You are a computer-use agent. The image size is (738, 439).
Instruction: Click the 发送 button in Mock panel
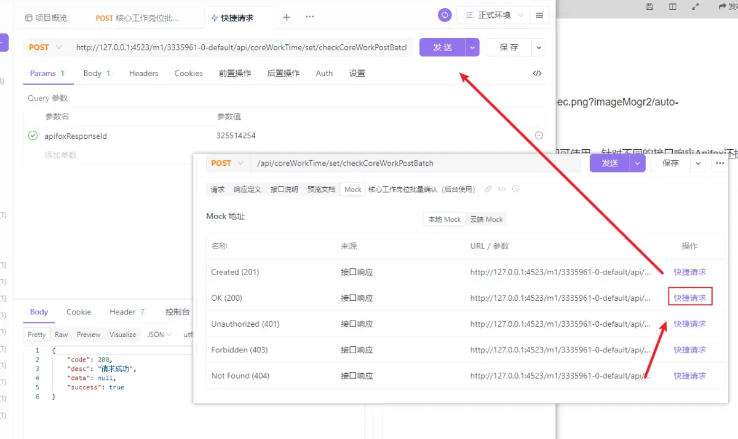pos(610,163)
